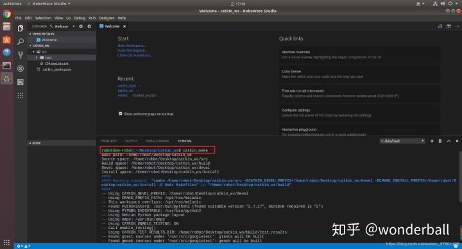Open the 1: /bin/bash terminal selector dropdown
The height and width of the screenshot is (249, 462).
(x=402, y=141)
